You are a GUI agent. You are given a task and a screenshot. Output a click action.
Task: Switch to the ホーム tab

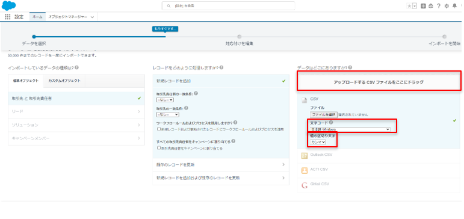37,17
